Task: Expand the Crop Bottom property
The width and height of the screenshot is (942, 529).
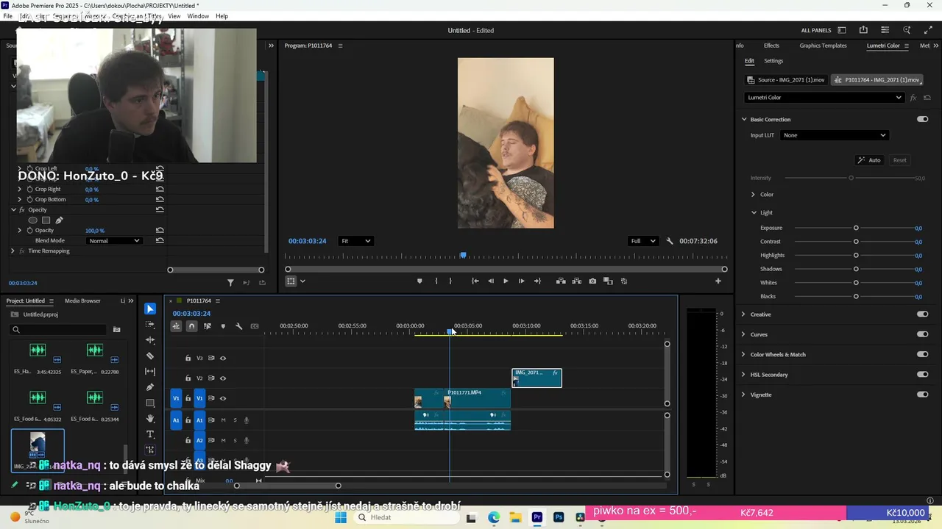Action: [x=20, y=200]
